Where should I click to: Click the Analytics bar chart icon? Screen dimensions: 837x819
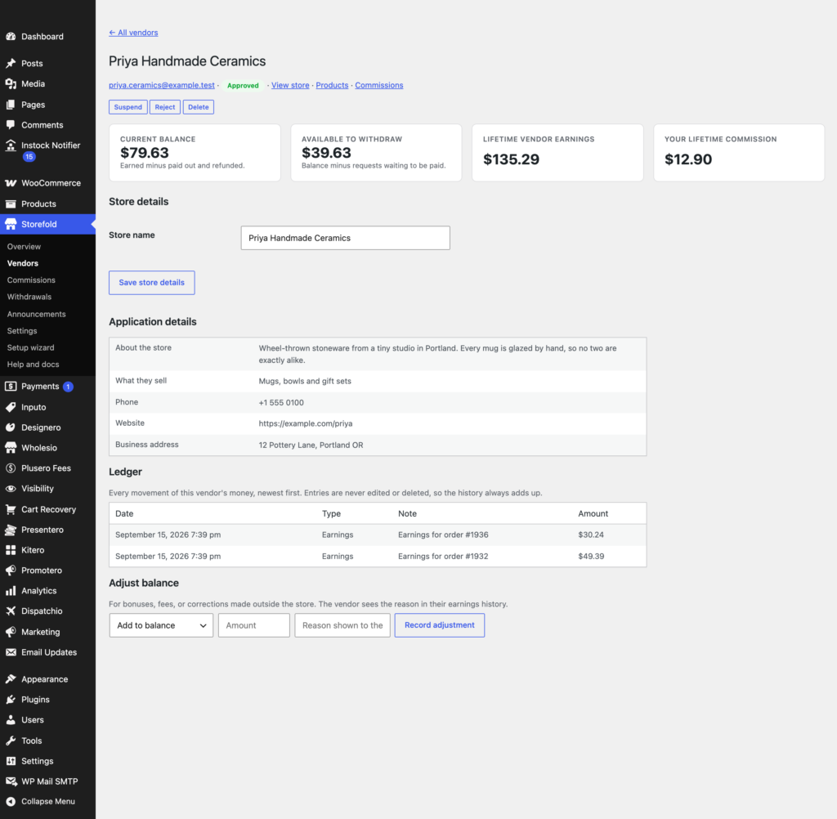(x=11, y=590)
